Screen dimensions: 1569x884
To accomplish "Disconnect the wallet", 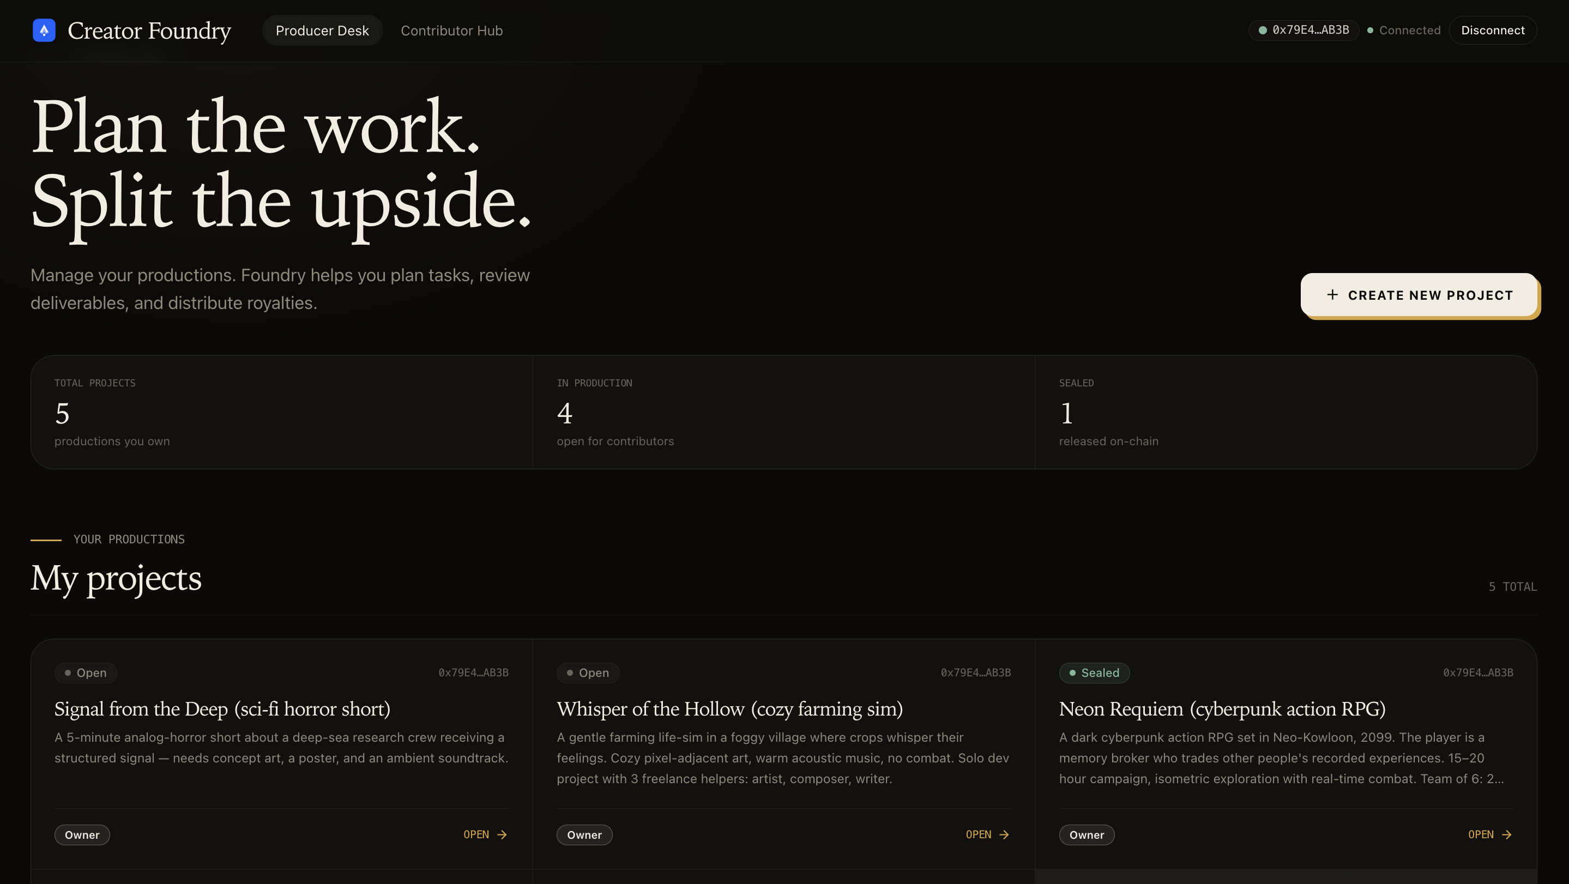I will [1492, 31].
